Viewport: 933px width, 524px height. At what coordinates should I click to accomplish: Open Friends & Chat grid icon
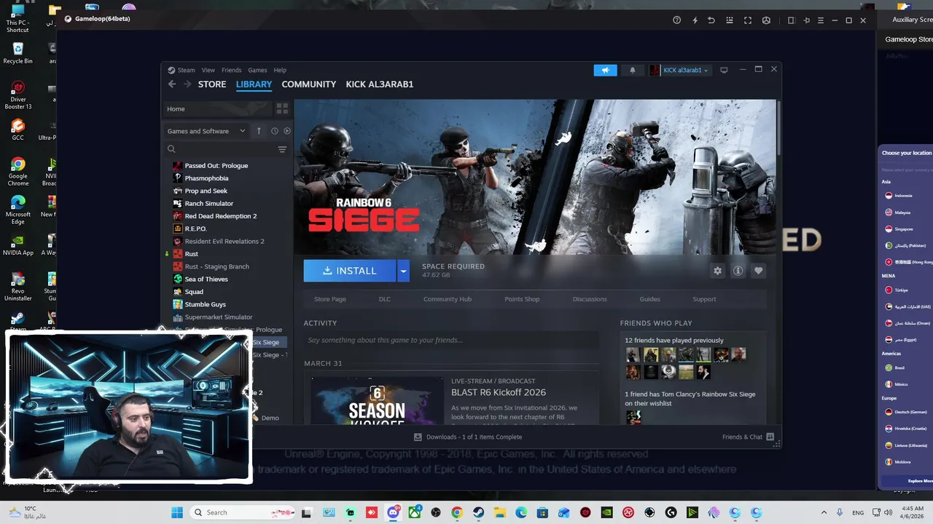[x=770, y=437]
